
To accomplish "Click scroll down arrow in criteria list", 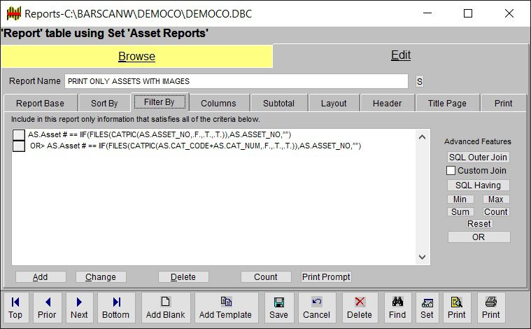I will pos(423,257).
